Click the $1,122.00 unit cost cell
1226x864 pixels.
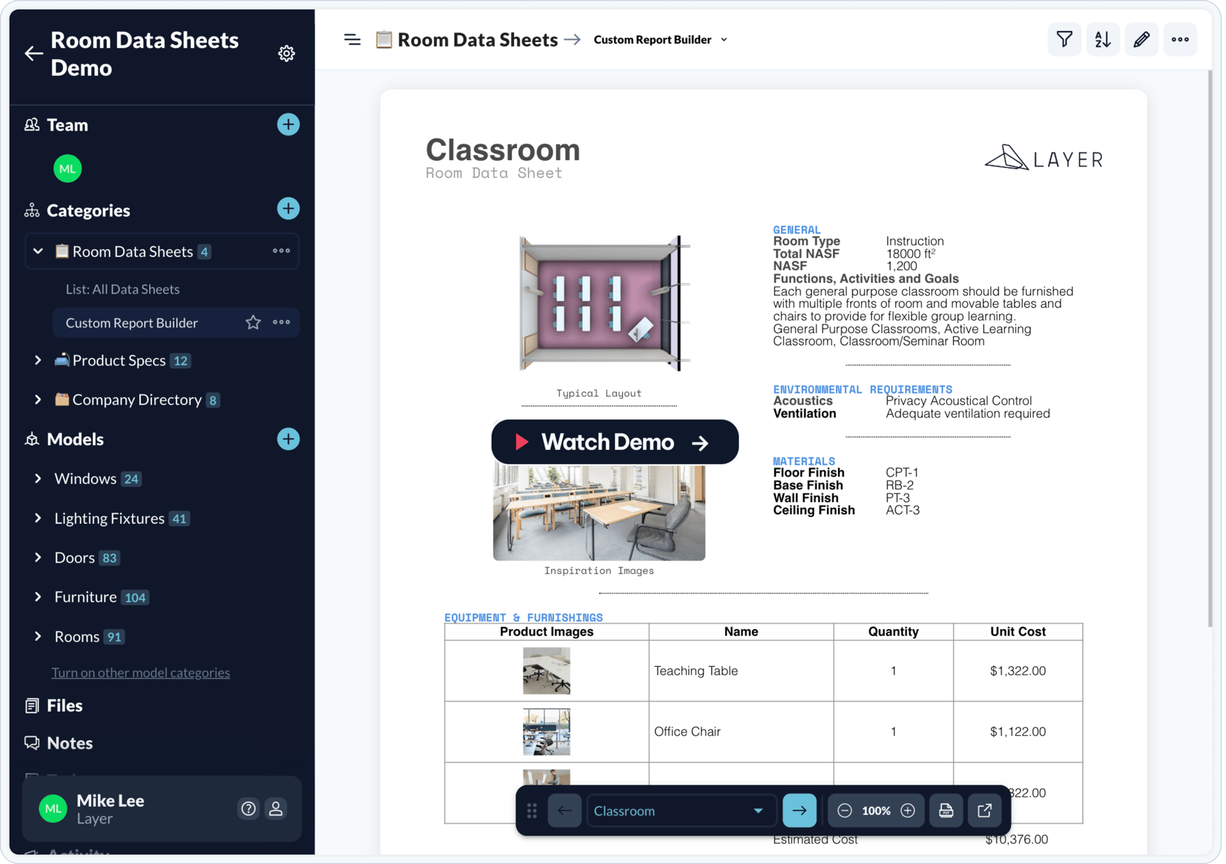pyautogui.click(x=1018, y=731)
